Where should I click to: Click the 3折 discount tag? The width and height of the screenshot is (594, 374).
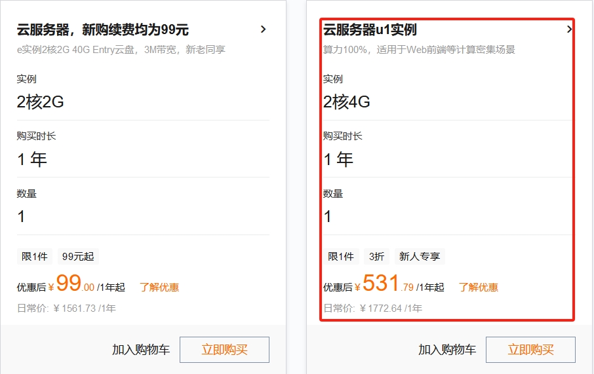click(376, 256)
